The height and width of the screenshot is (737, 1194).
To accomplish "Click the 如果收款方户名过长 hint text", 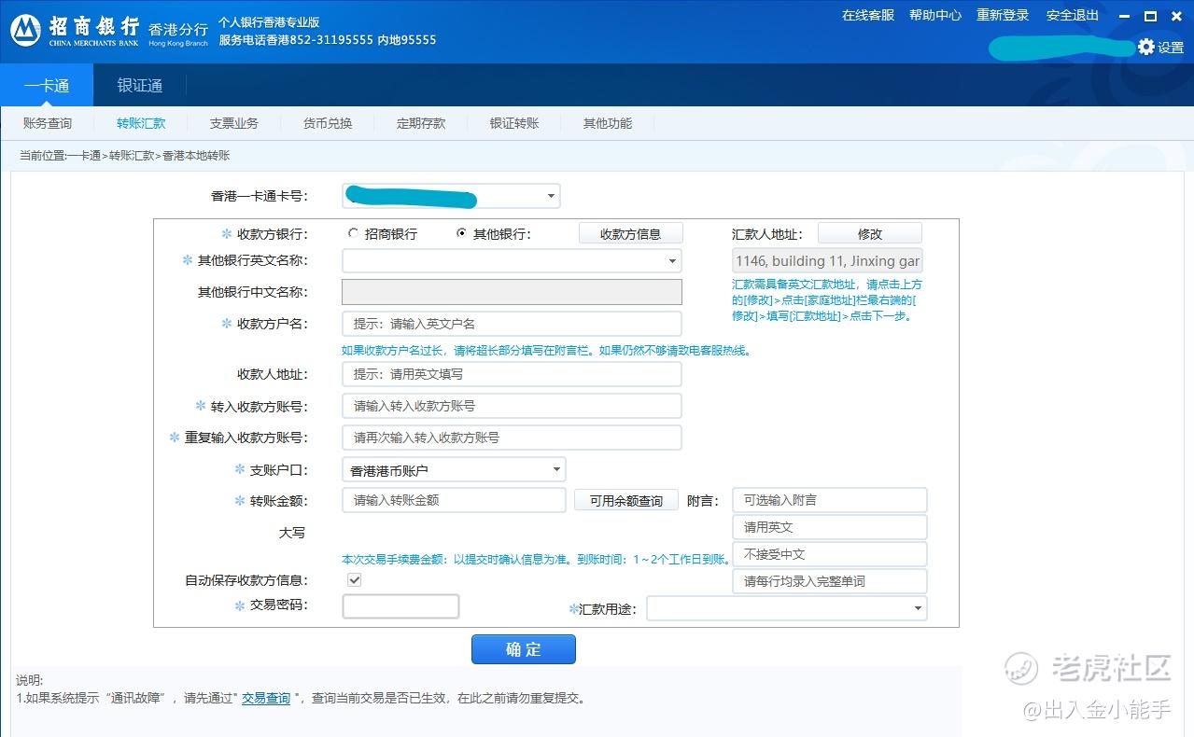I will (x=547, y=351).
